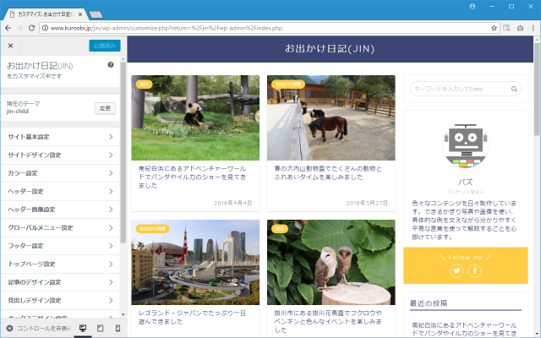541x338 pixels.
Task: Click the 変更 theme change button
Action: [105, 108]
